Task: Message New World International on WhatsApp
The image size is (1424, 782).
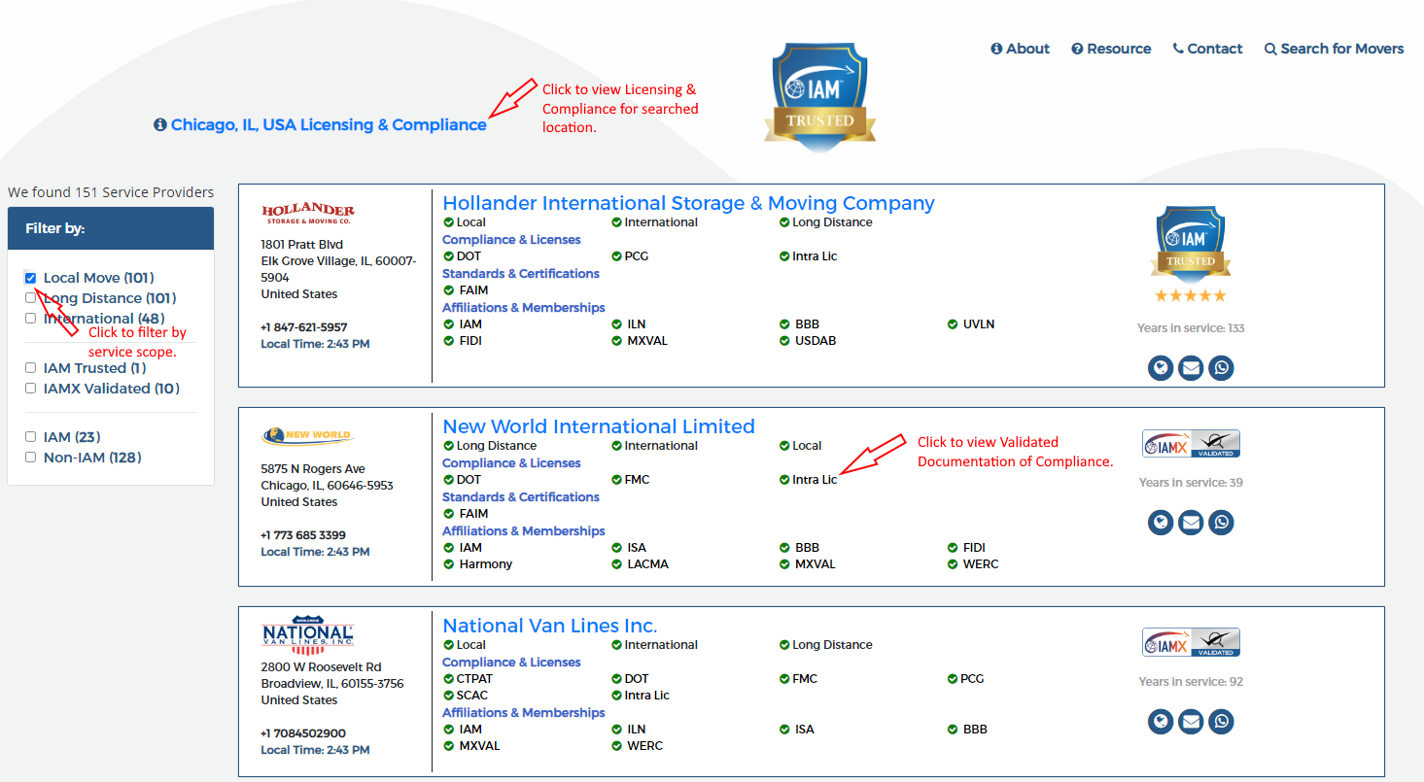Action: tap(1221, 523)
